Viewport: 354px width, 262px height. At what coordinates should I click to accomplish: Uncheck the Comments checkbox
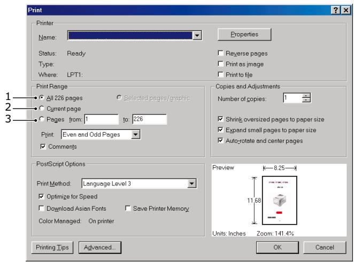pos(43,147)
